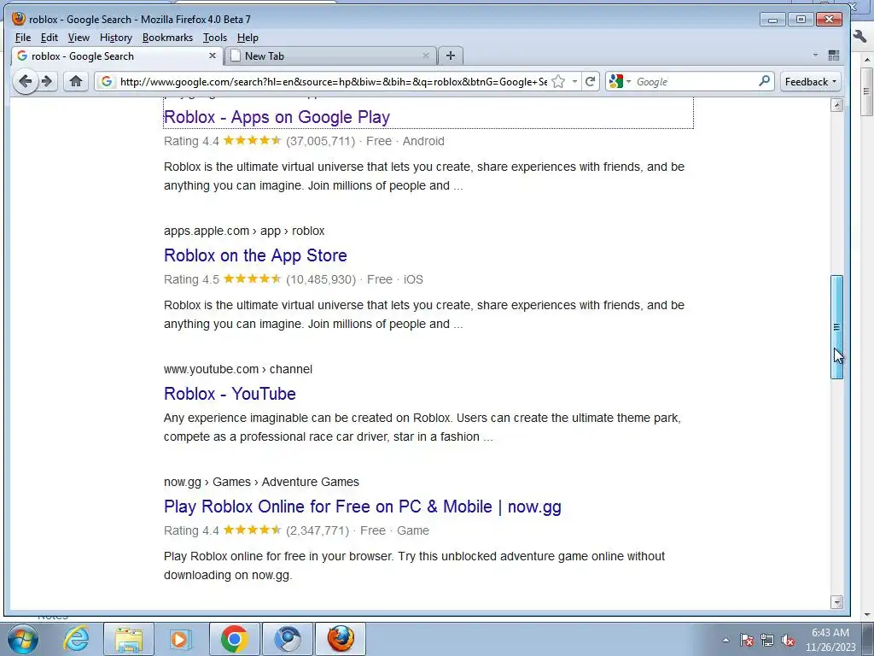Open the Tools menu
Screen dimensions: 874x656
click(x=214, y=38)
